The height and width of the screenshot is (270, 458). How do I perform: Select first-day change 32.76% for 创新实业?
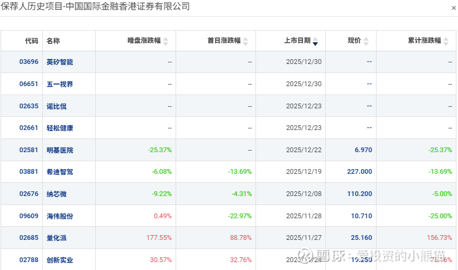tap(241, 260)
